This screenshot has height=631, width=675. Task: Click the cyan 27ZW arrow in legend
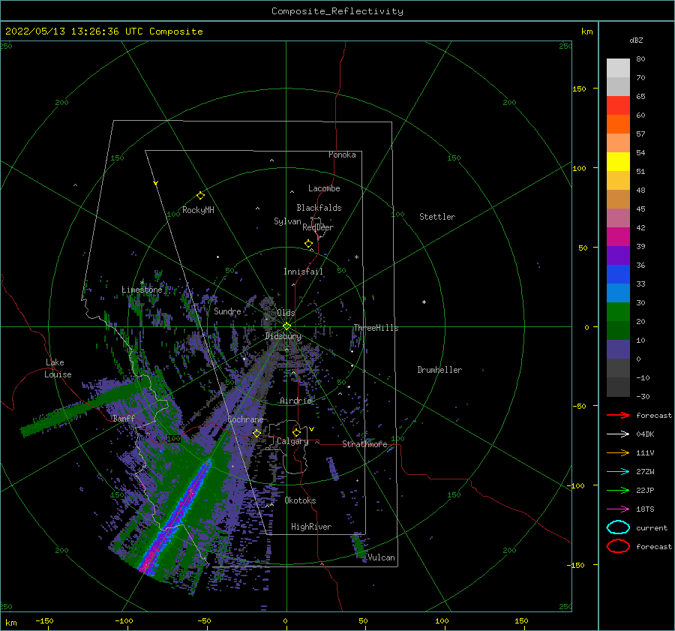(618, 472)
